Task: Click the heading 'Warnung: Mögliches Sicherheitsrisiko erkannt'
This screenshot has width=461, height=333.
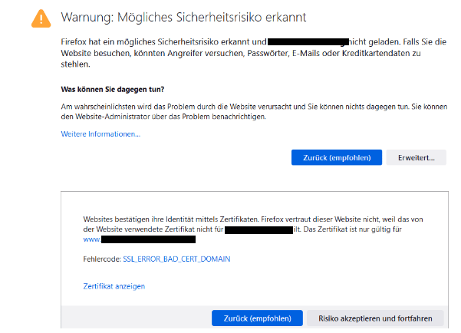Action: pyautogui.click(x=183, y=18)
